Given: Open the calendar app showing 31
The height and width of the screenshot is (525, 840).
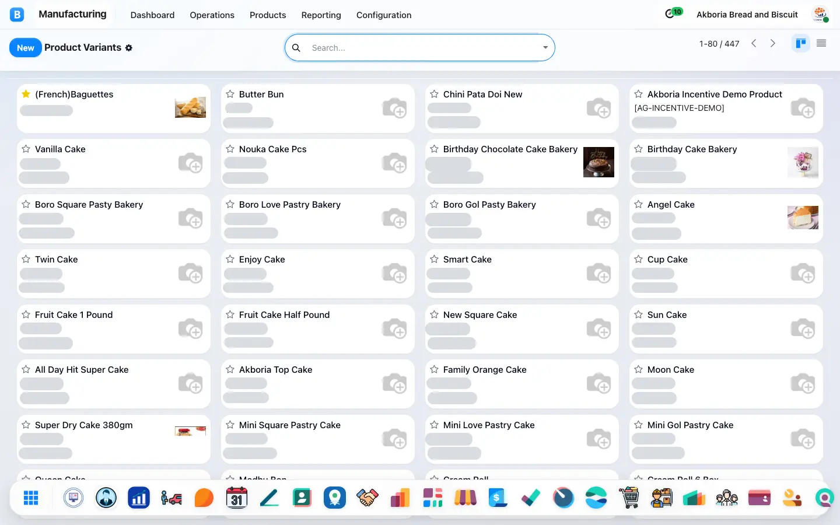Looking at the screenshot, I should click(x=237, y=498).
